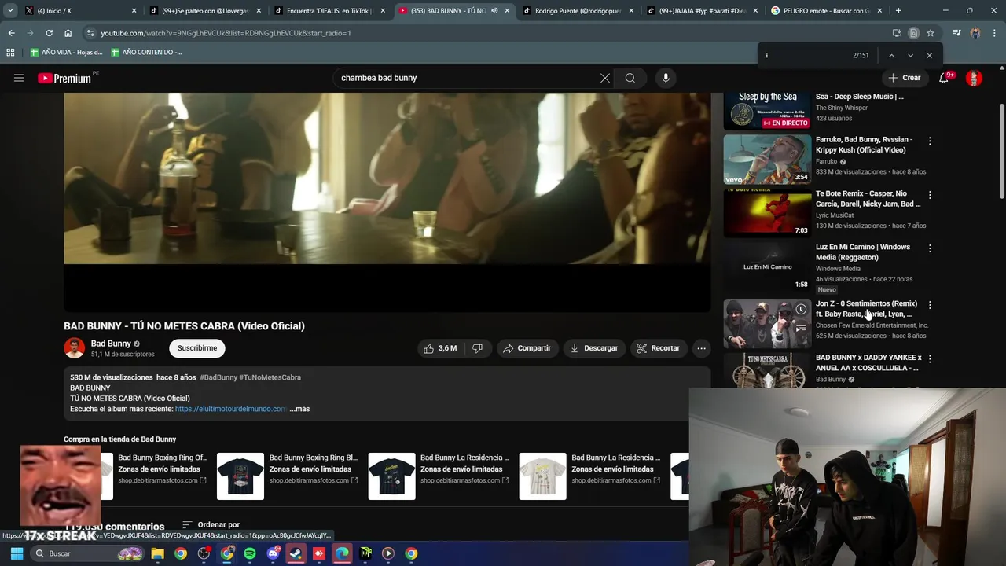Open options for Luz En Mi Camino video
Viewport: 1006px width, 566px height.
tap(930, 248)
